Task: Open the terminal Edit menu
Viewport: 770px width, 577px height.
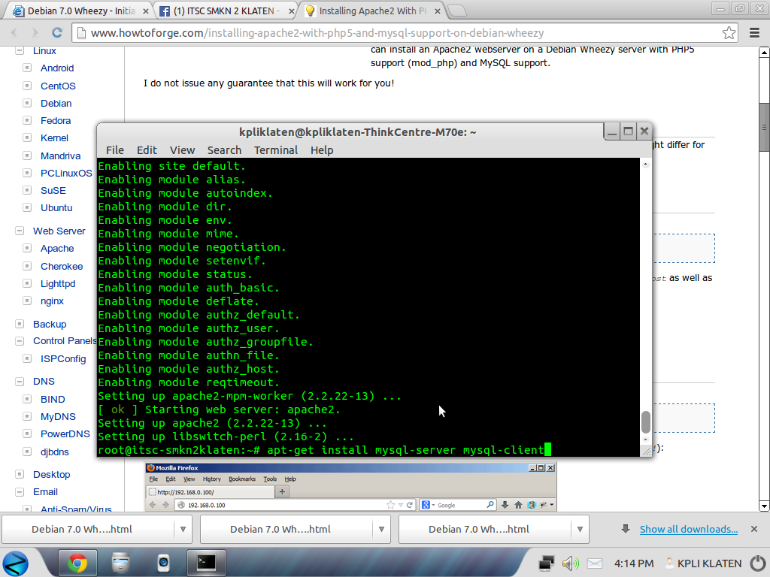Action: 147,150
